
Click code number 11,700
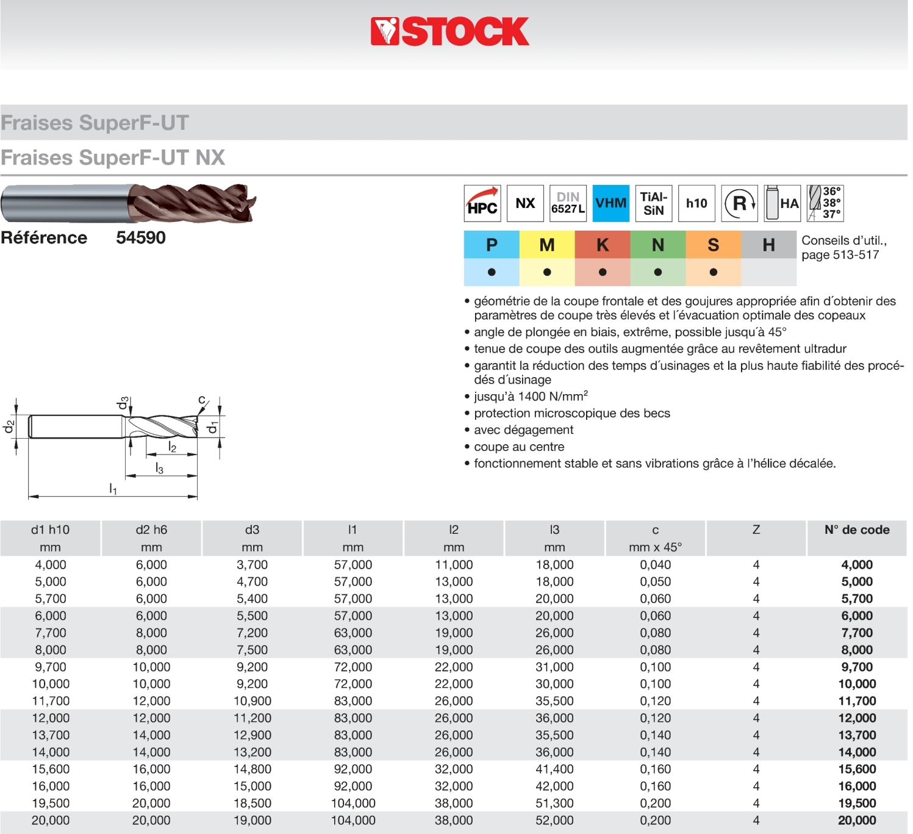click(857, 702)
